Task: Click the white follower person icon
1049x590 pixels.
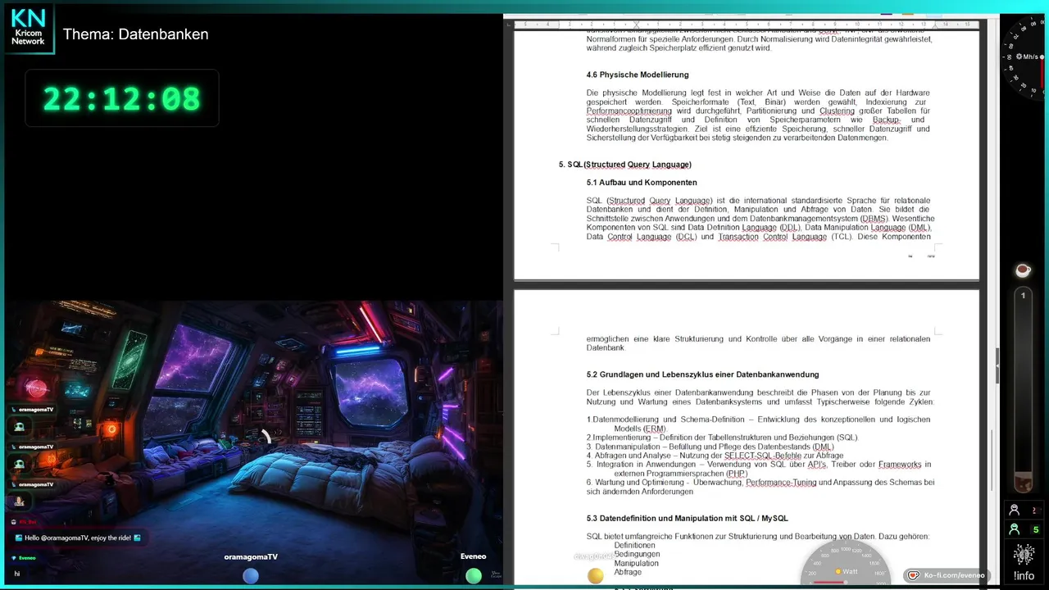Action: 1015,510
